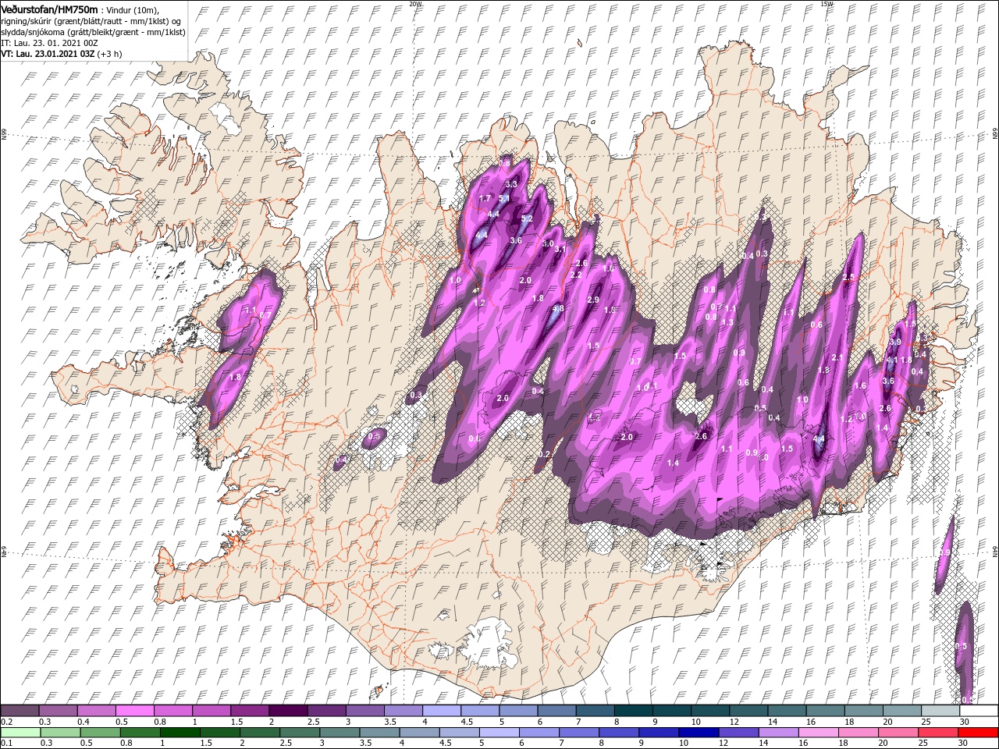Select the dark teal swatch between 8 and 9

634,711
